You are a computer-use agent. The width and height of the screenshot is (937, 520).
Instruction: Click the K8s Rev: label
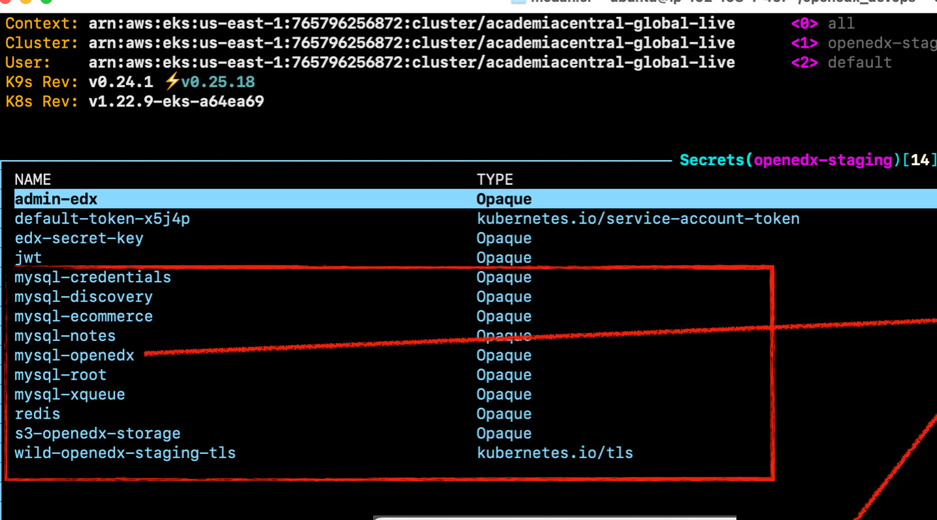[x=42, y=102]
